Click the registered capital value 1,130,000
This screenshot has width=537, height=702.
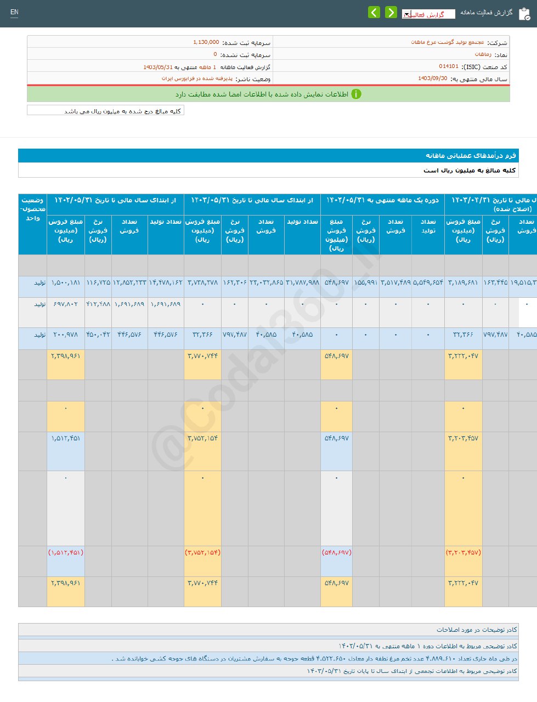point(206,42)
